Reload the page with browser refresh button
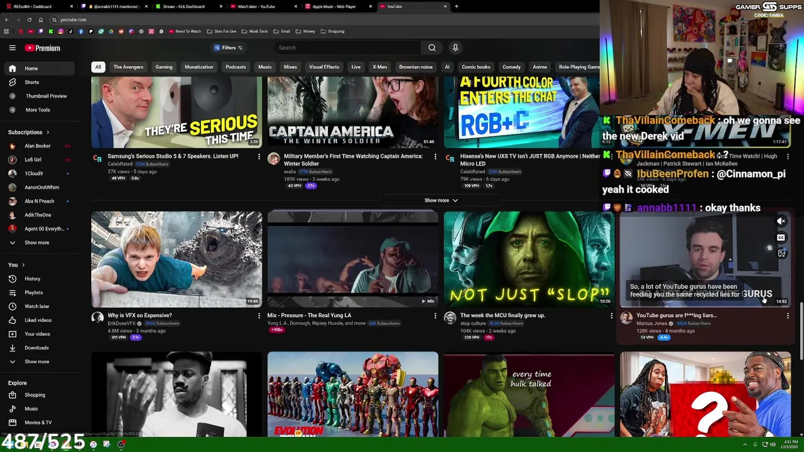This screenshot has height=452, width=804. tap(29, 19)
